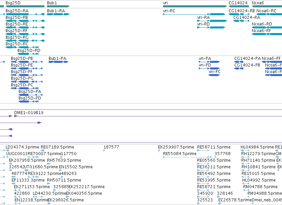
Task: Click the RH10841.5prime EST label
Action: 258,167
